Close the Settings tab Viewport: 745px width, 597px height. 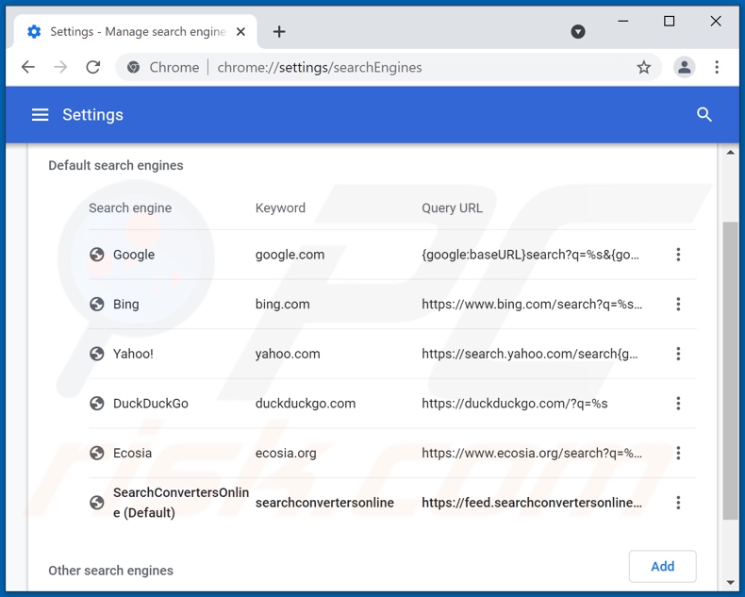point(240,31)
